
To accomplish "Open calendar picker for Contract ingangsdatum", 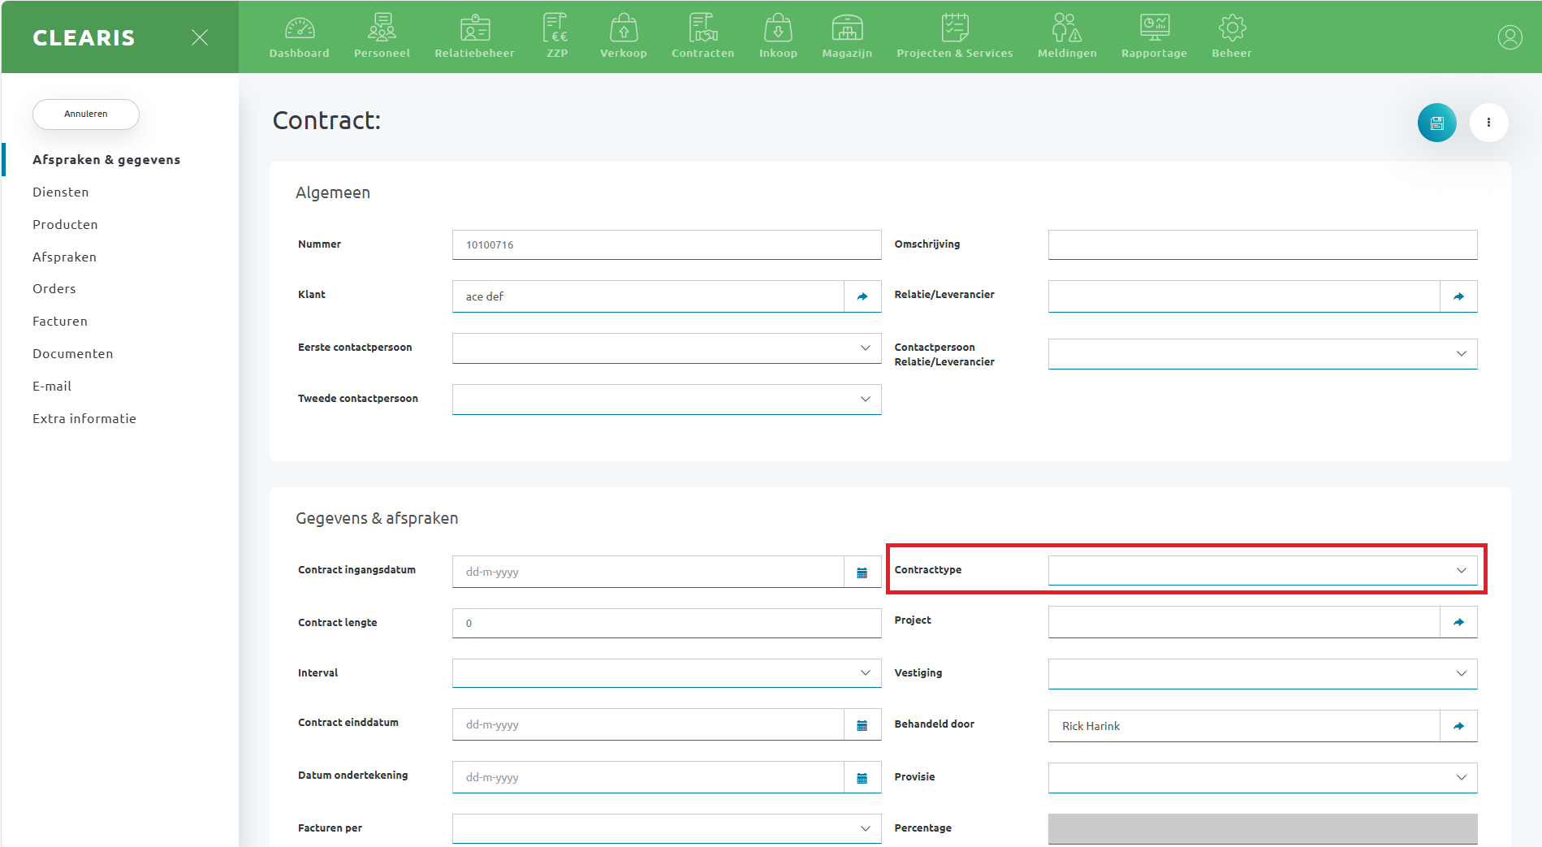I will [862, 573].
